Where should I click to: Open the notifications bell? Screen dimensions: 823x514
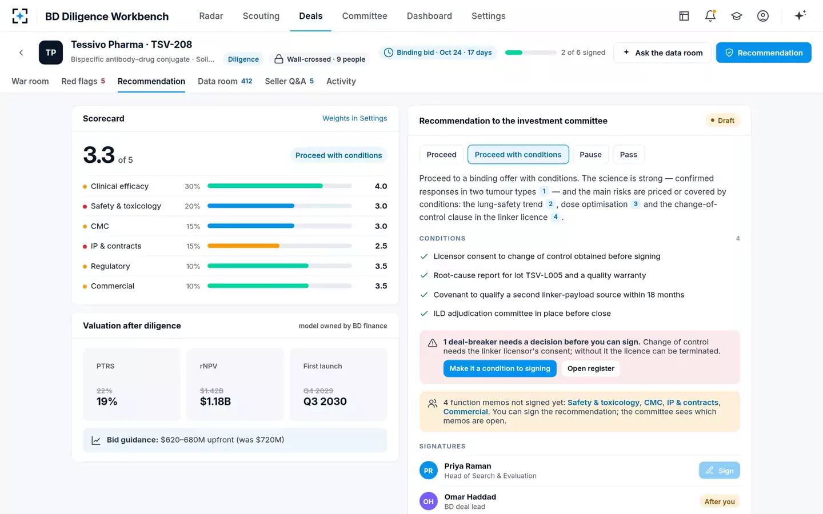[x=710, y=16]
